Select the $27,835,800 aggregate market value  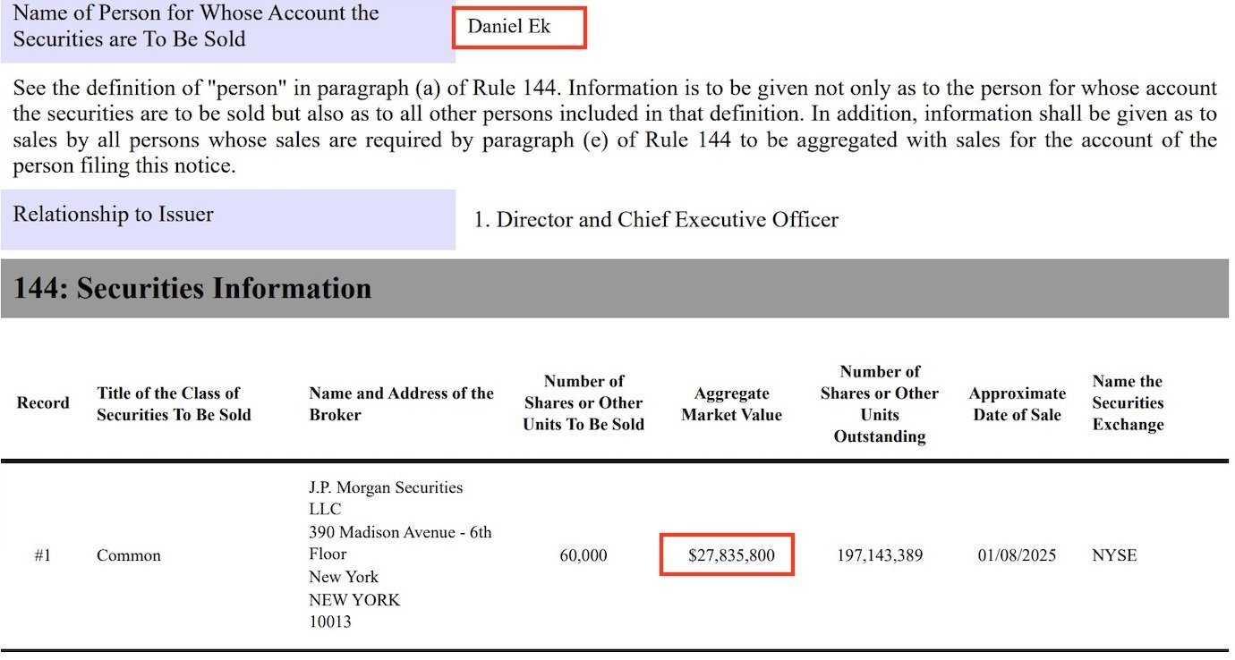[x=731, y=555]
